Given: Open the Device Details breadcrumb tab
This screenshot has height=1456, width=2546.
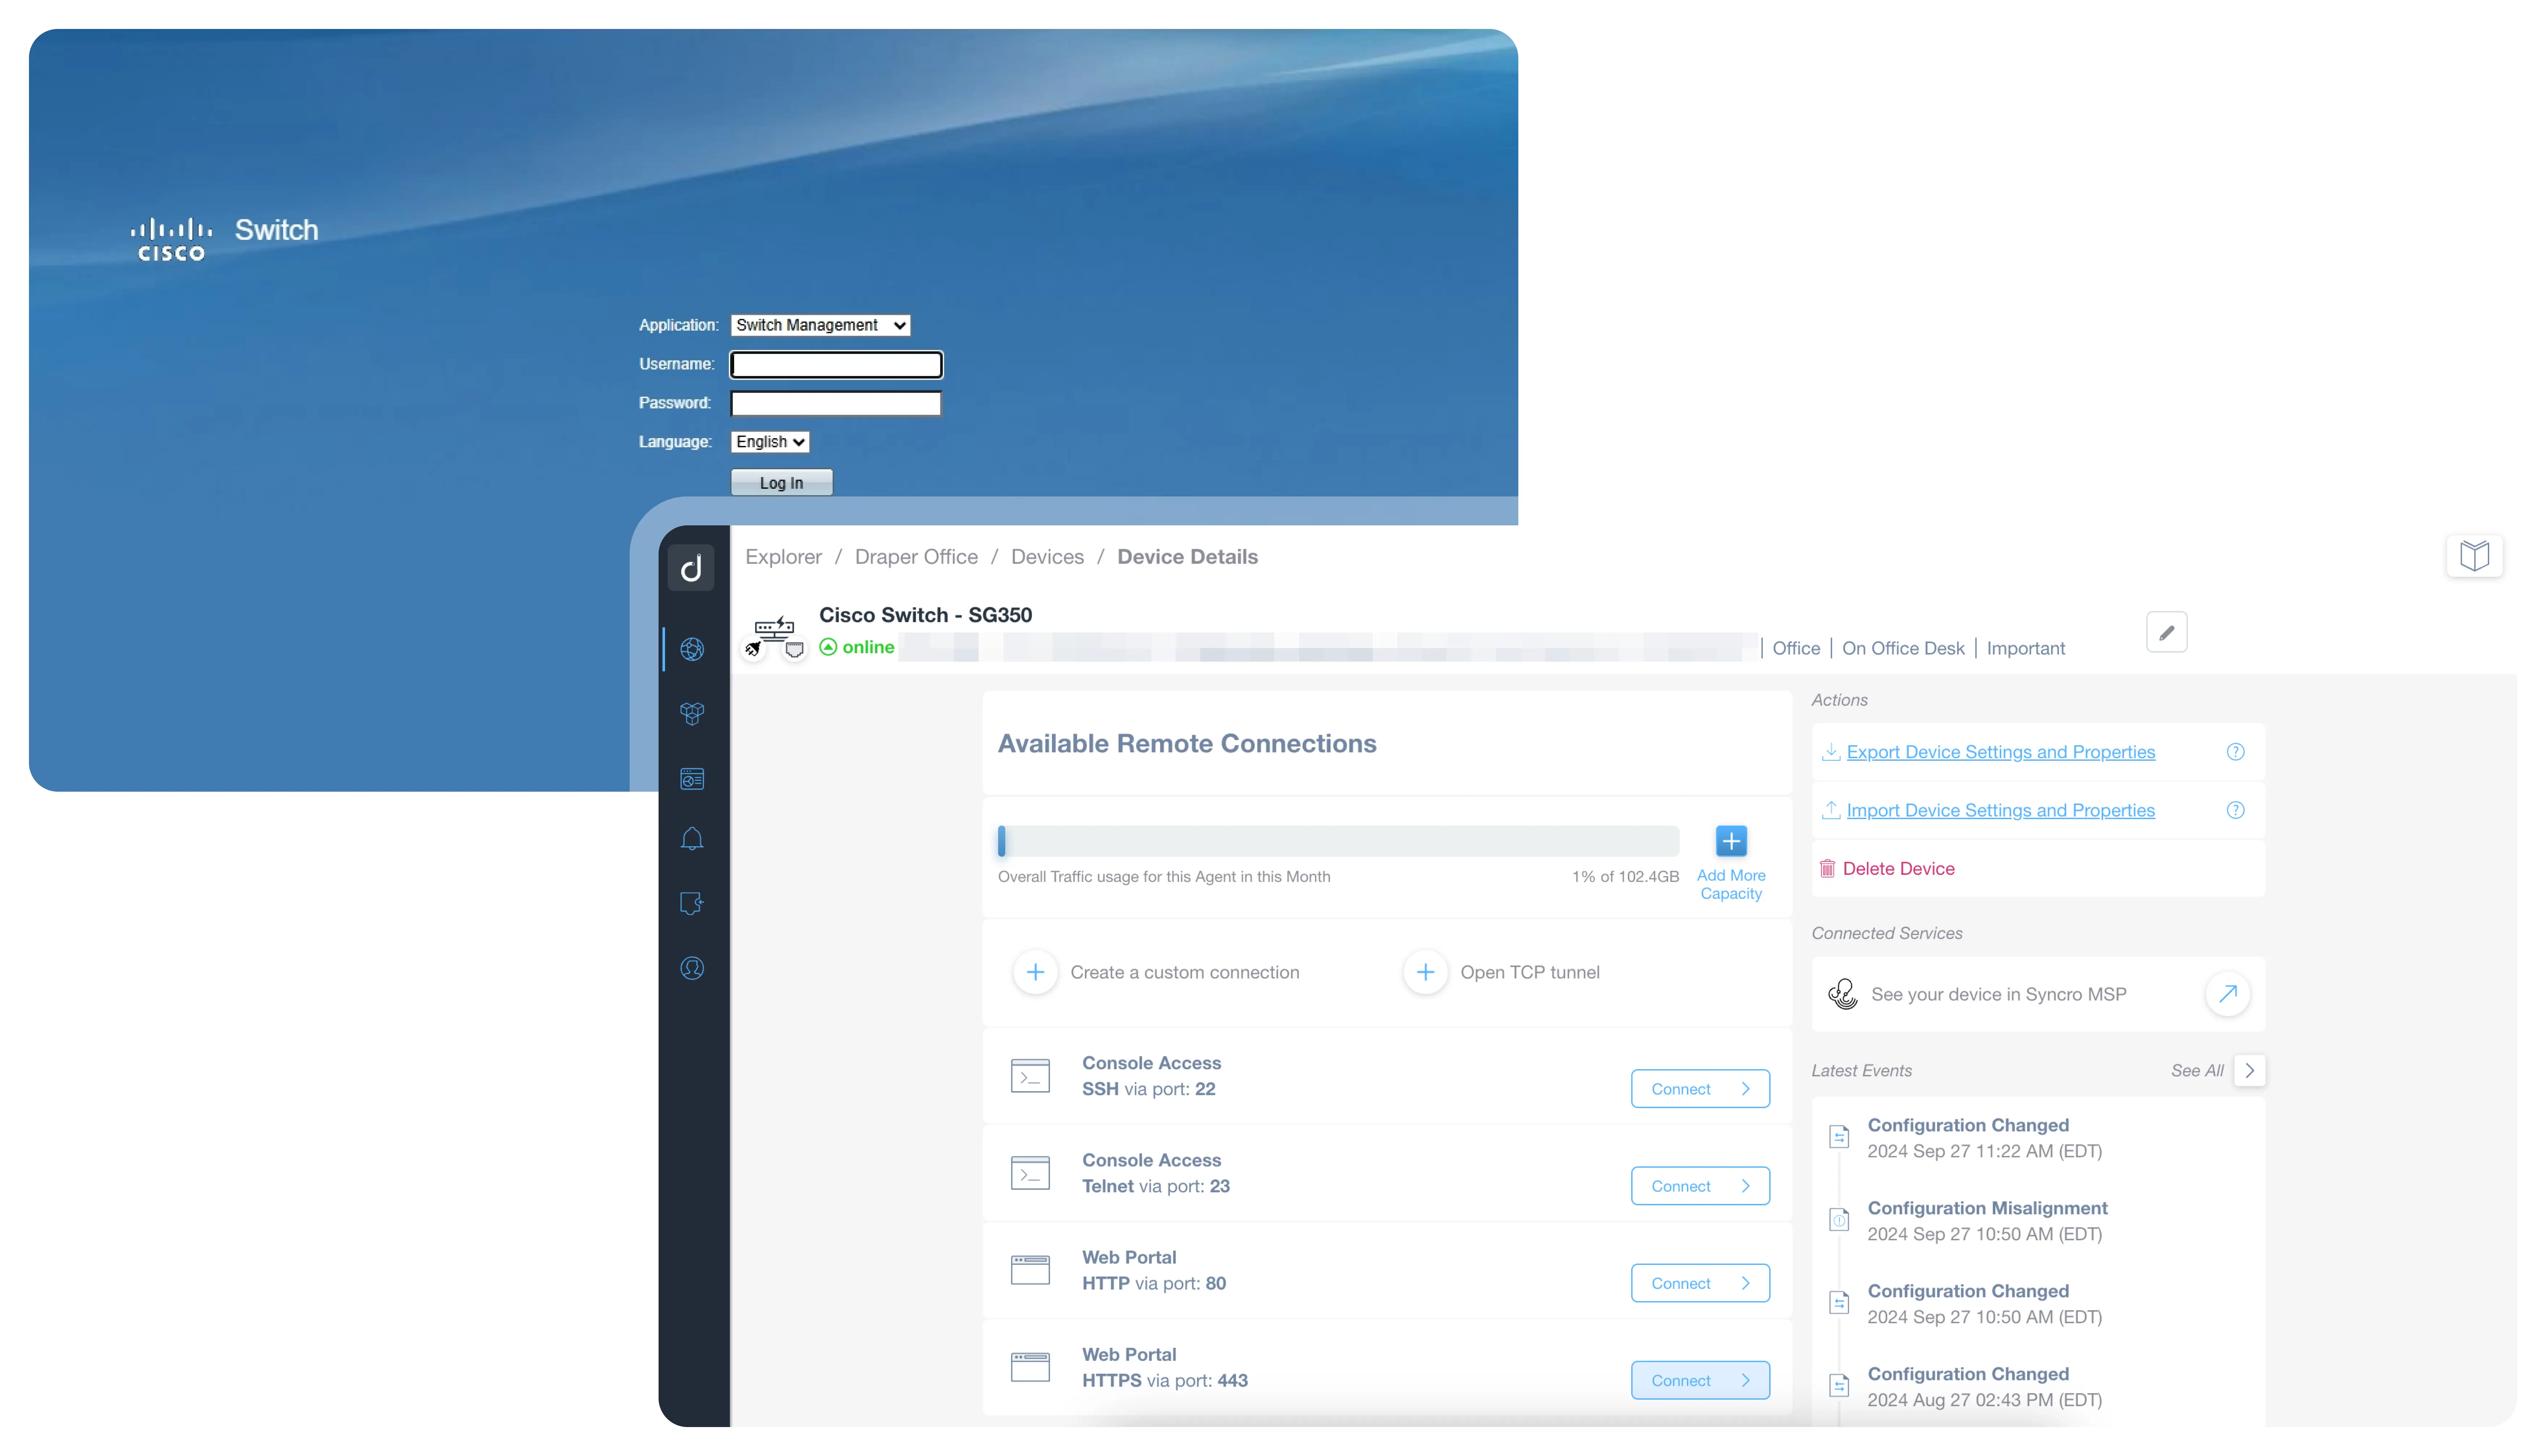Looking at the screenshot, I should 1187,556.
